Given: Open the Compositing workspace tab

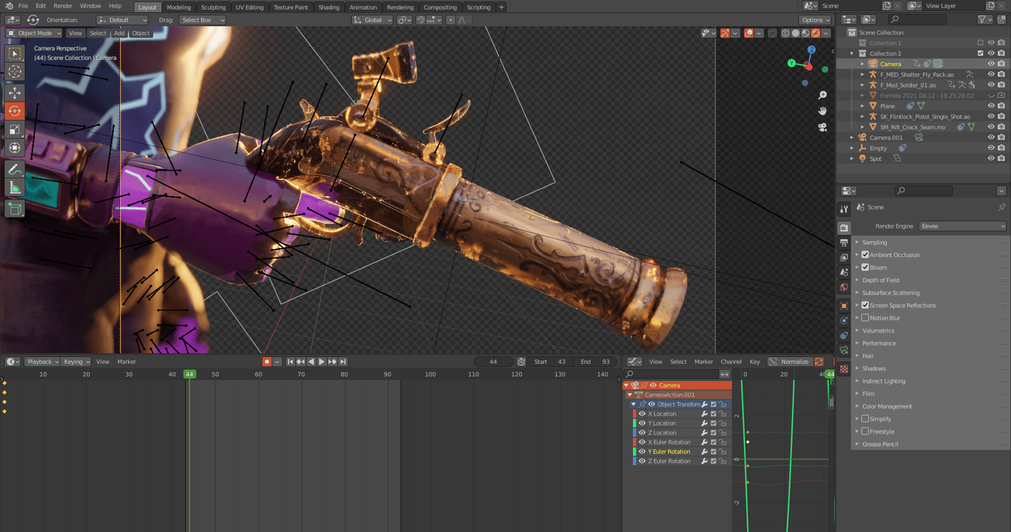Looking at the screenshot, I should tap(440, 7).
